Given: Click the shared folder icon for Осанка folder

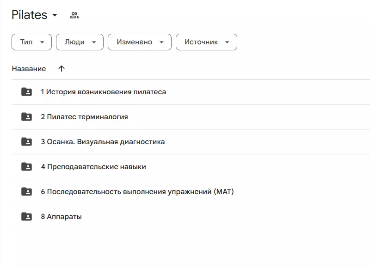Looking at the screenshot, I should point(26,141).
